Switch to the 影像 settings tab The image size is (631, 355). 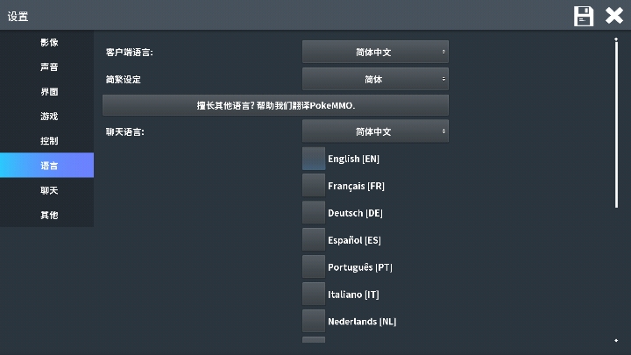(x=48, y=42)
